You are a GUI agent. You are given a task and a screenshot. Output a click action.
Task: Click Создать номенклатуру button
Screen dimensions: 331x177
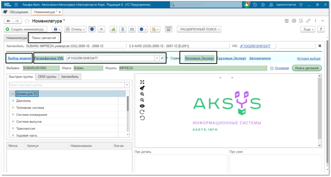click(x=25, y=29)
